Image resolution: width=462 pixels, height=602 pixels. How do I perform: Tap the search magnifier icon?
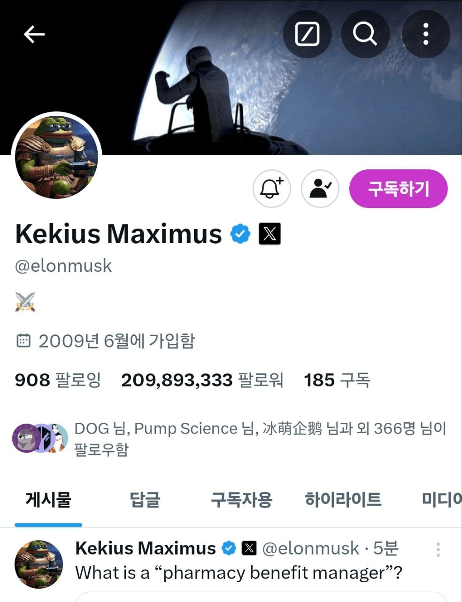(x=365, y=34)
